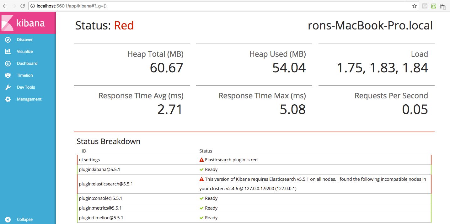The width and height of the screenshot is (450, 224).
Task: Go back with browser back arrow
Action: [5, 6]
